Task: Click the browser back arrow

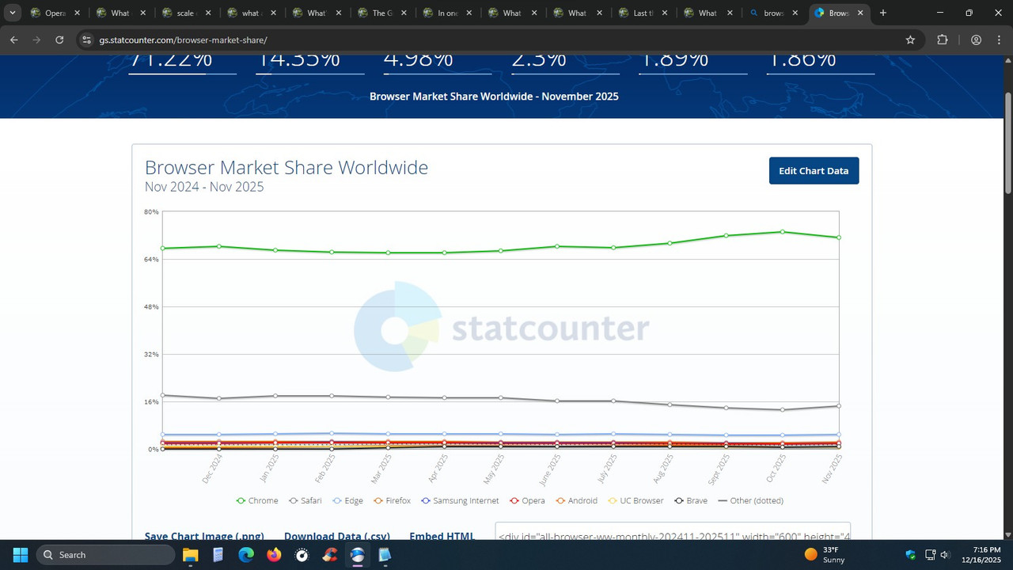Action: (14, 40)
